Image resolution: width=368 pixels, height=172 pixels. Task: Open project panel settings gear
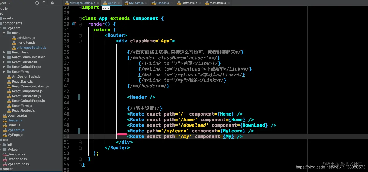click(x=52, y=3)
